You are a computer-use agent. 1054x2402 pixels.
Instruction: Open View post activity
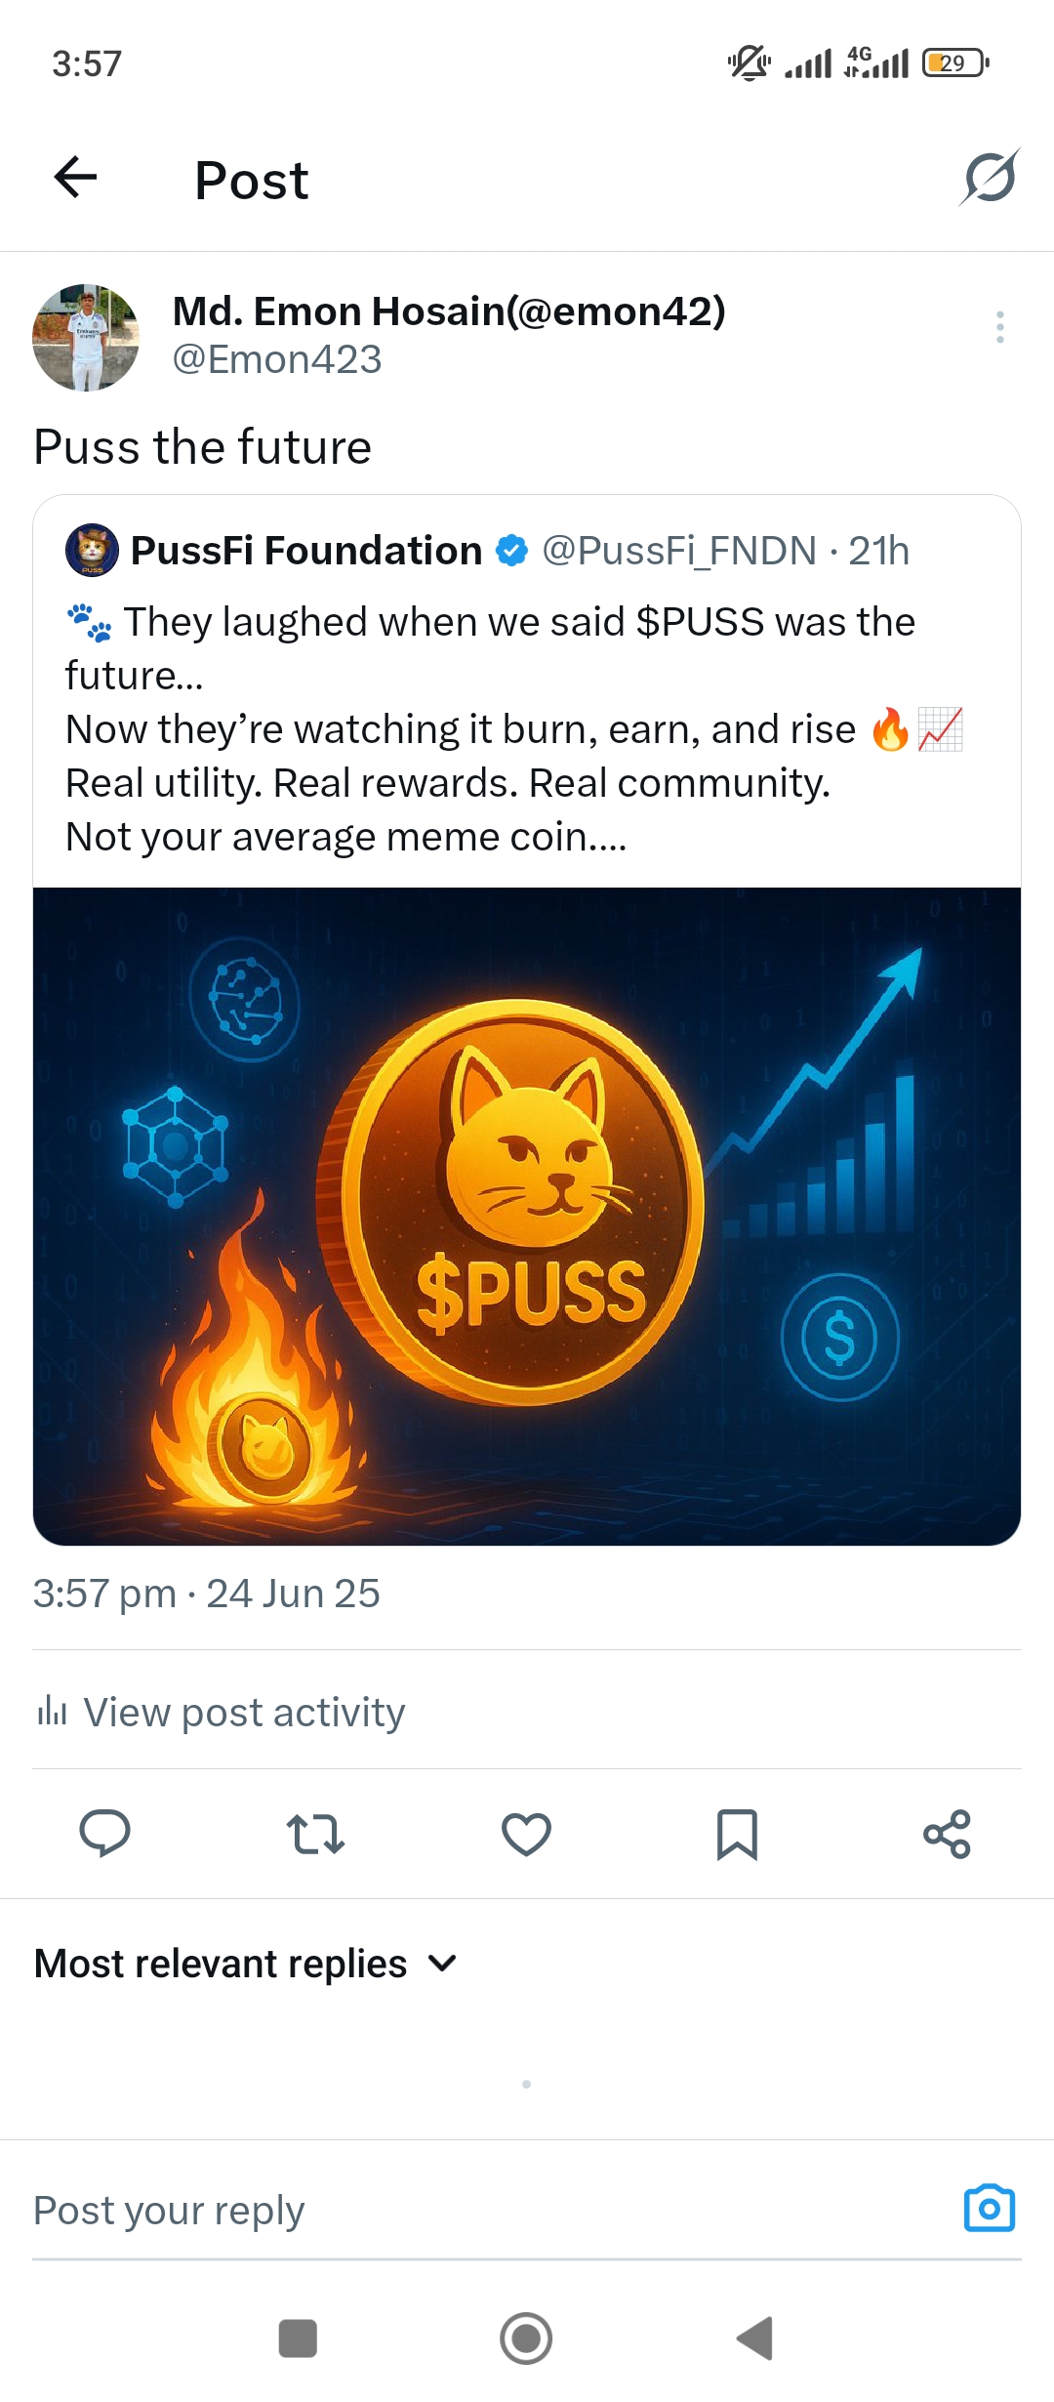221,1712
